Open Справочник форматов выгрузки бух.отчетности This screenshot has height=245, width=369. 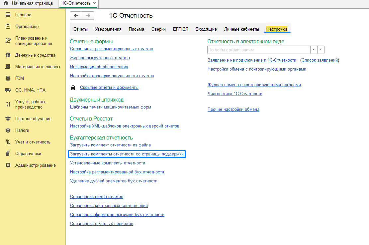click(x=117, y=215)
